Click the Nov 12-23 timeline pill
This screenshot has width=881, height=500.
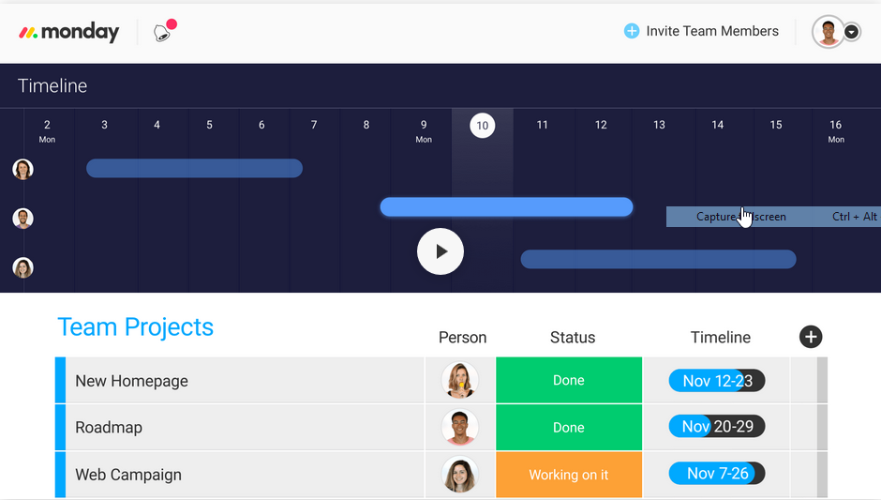717,381
